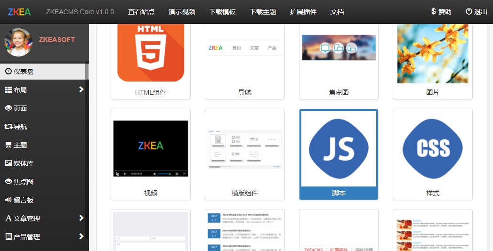Open the ZKEACMS Core v1.0.0 link

coord(80,12)
